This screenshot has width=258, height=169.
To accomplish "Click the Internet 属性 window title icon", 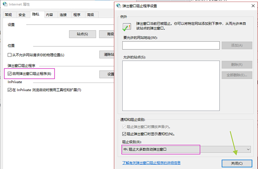I will tap(5, 4).
